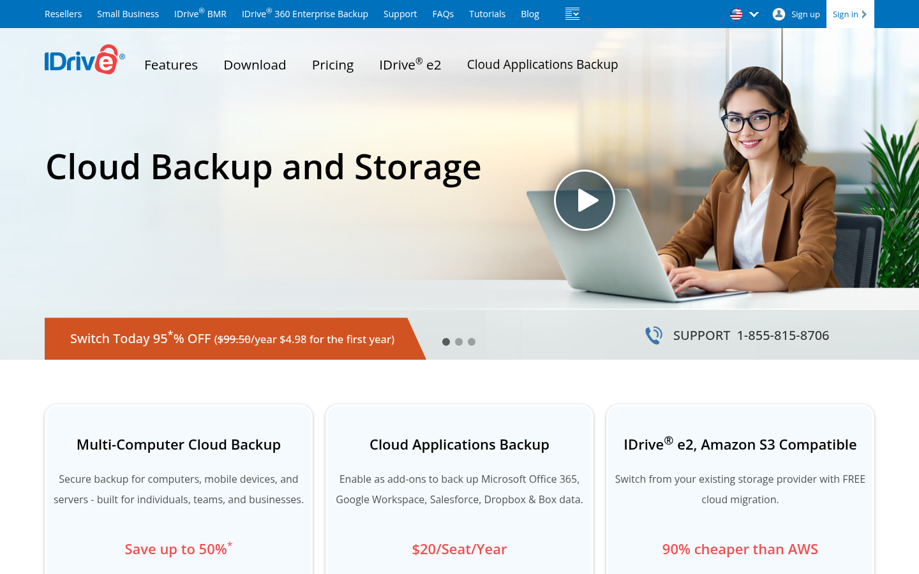Click the Multi-Computer Cloud Backup card title

(179, 445)
